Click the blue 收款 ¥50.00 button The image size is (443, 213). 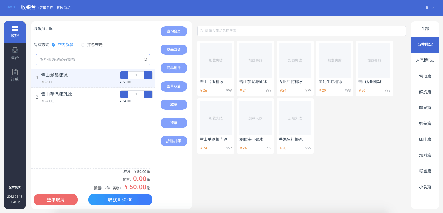tap(120, 200)
